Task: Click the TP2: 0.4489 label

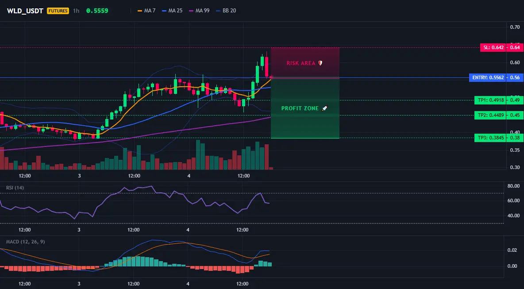Action: (490, 115)
